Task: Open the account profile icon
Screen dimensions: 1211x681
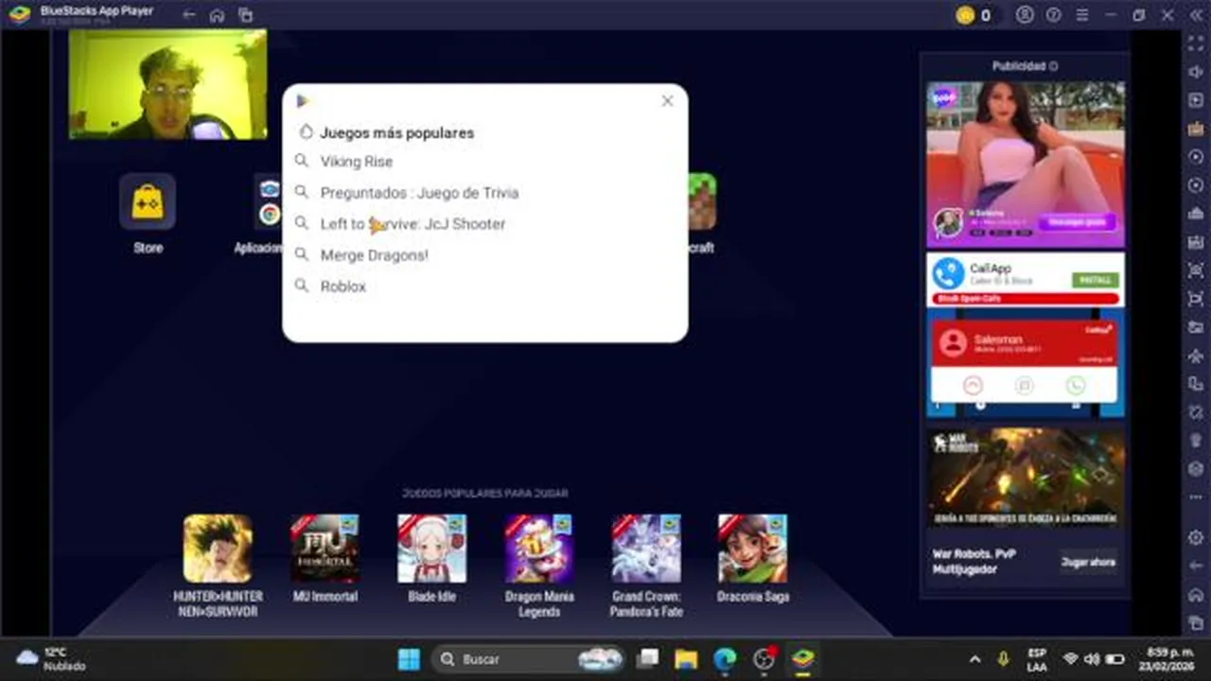Action: pos(1025,15)
